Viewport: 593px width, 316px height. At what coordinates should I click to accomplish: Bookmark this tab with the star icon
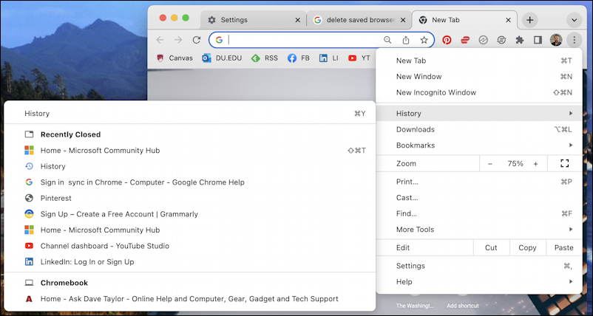pyautogui.click(x=424, y=40)
